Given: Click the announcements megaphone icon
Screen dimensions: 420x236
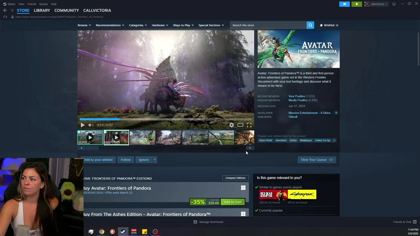Looking at the screenshot, I should point(345,4).
